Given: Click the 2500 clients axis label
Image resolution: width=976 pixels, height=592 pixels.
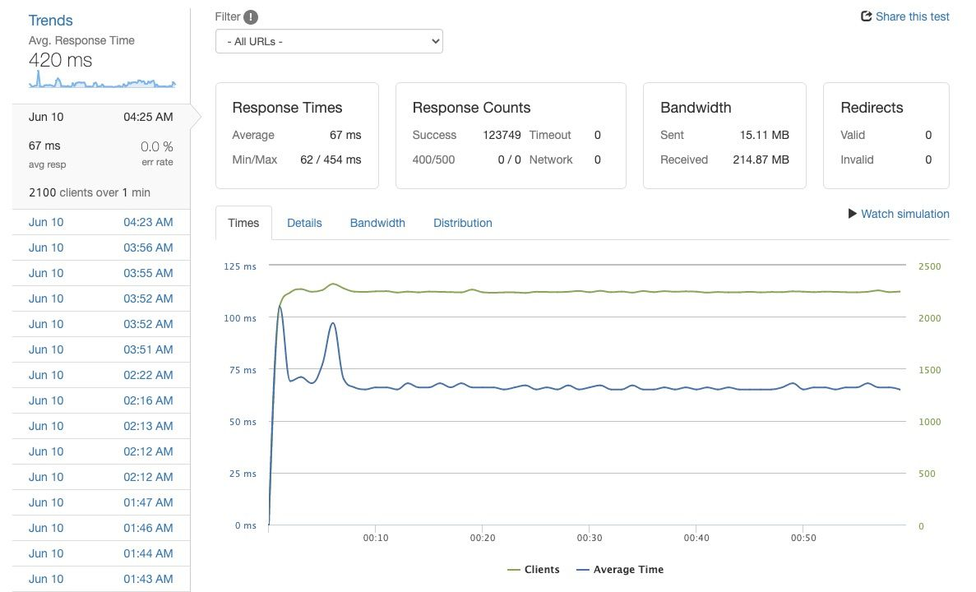Looking at the screenshot, I should pos(929,266).
